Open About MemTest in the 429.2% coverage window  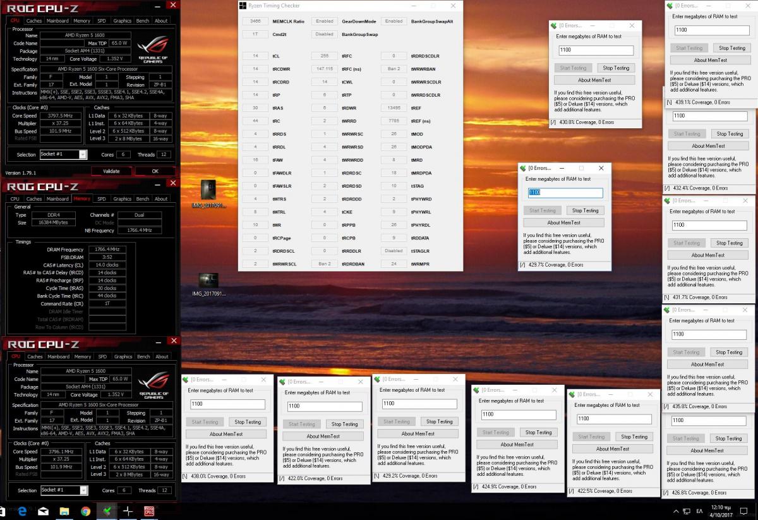[417, 434]
